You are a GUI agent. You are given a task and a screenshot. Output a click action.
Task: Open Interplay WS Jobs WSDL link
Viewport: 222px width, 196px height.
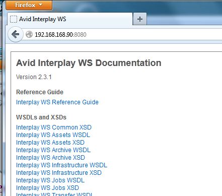[x=50, y=180]
